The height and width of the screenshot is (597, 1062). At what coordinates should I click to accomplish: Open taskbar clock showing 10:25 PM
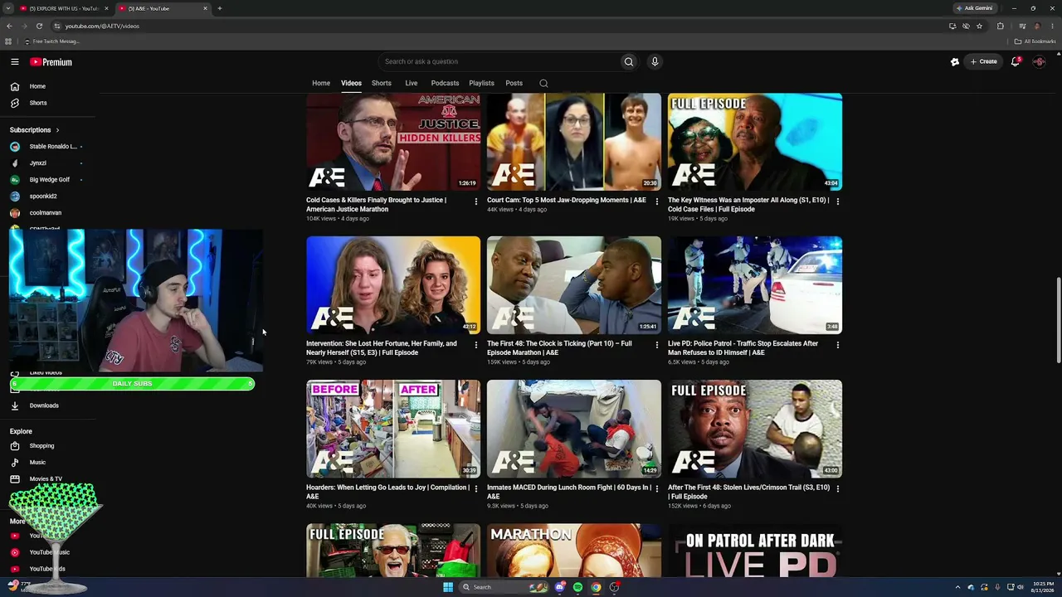pyautogui.click(x=1043, y=587)
